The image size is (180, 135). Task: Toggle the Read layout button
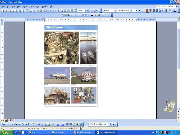tap(94, 11)
